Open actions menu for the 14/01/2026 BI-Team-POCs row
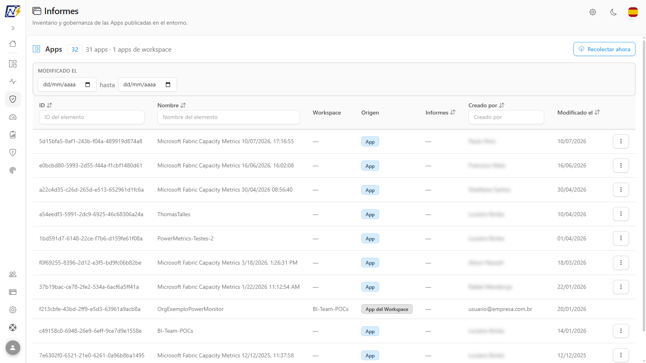Image resolution: width=646 pixels, height=363 pixels. 621,331
